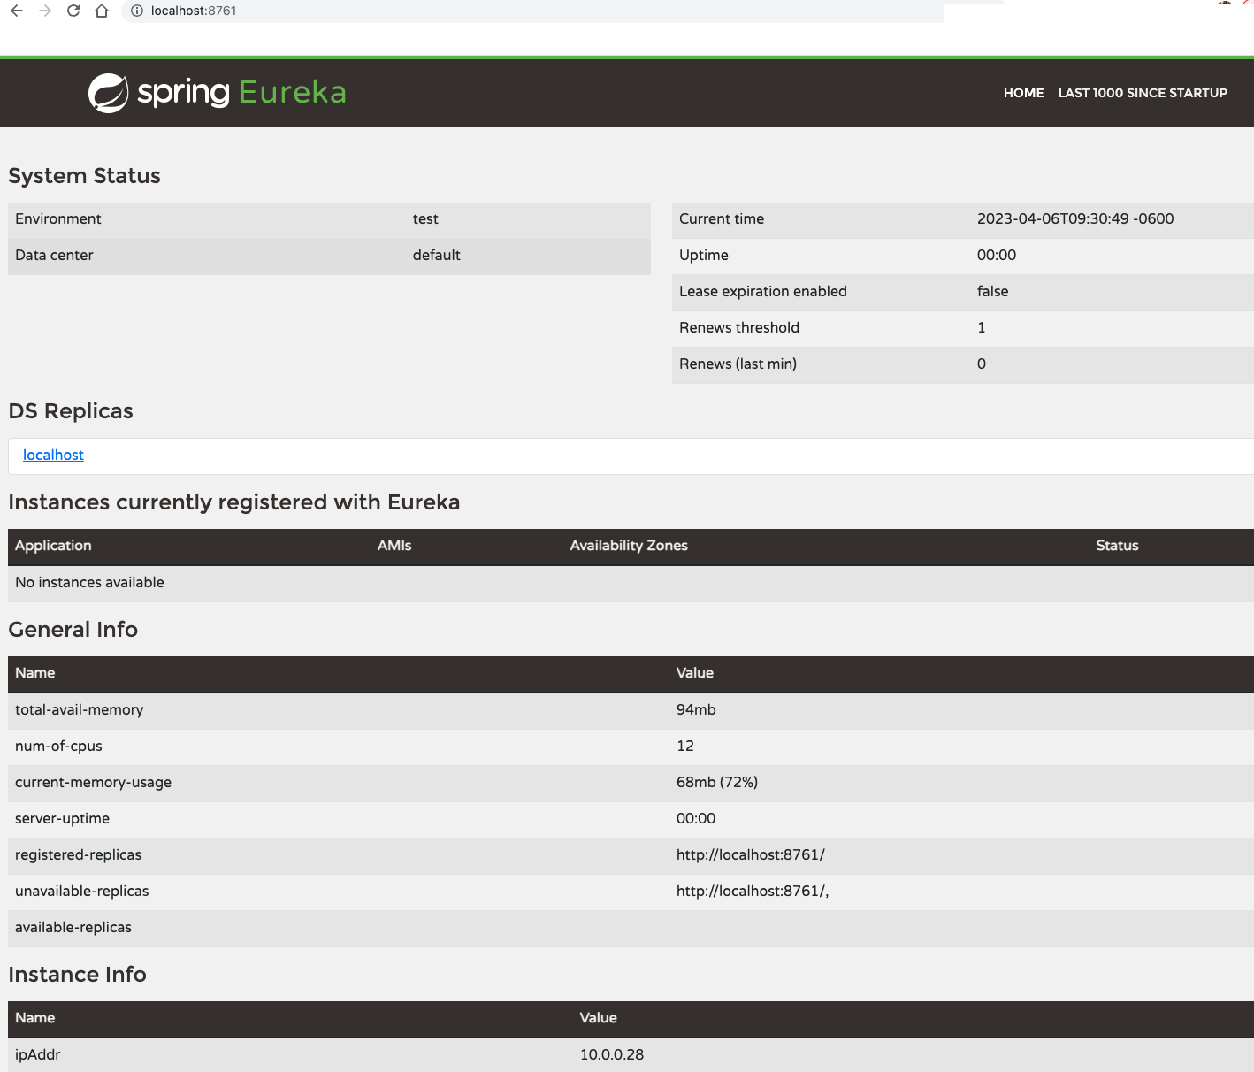This screenshot has width=1254, height=1072.
Task: Focus the localhost:8761 address bar
Action: point(533,11)
